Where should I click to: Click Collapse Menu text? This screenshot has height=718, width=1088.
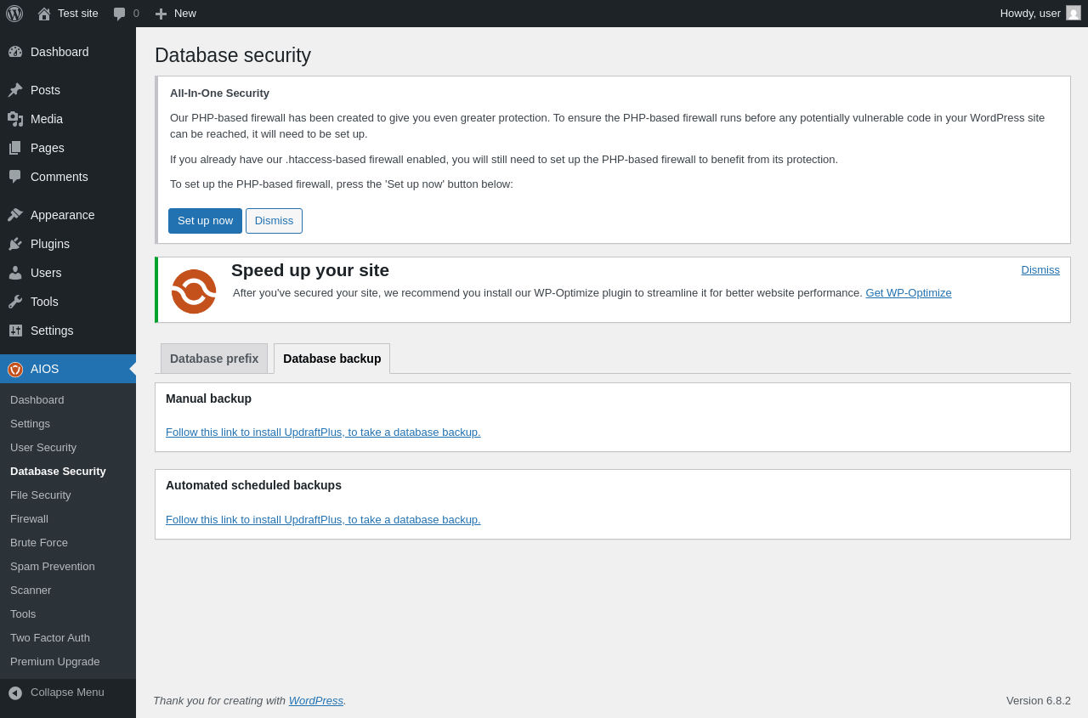pos(67,693)
